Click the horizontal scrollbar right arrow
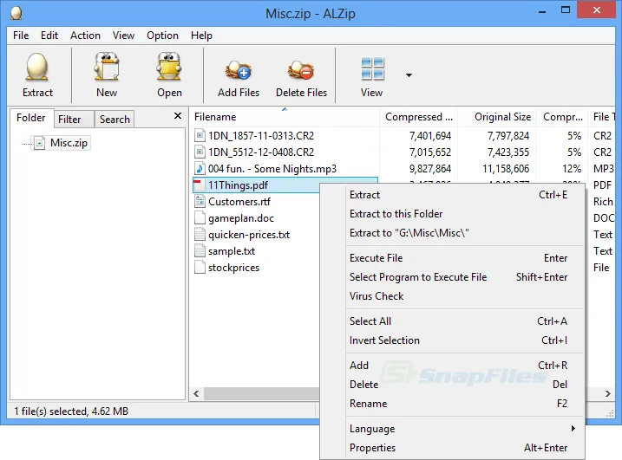 [608, 393]
